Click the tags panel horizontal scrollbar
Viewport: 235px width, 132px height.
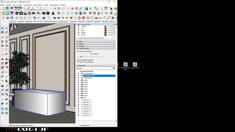pos(91,38)
